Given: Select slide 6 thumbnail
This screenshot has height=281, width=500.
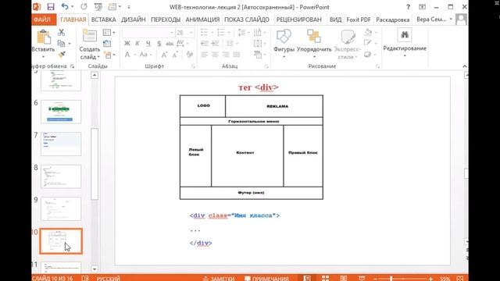Looking at the screenshot, I should tap(61, 112).
